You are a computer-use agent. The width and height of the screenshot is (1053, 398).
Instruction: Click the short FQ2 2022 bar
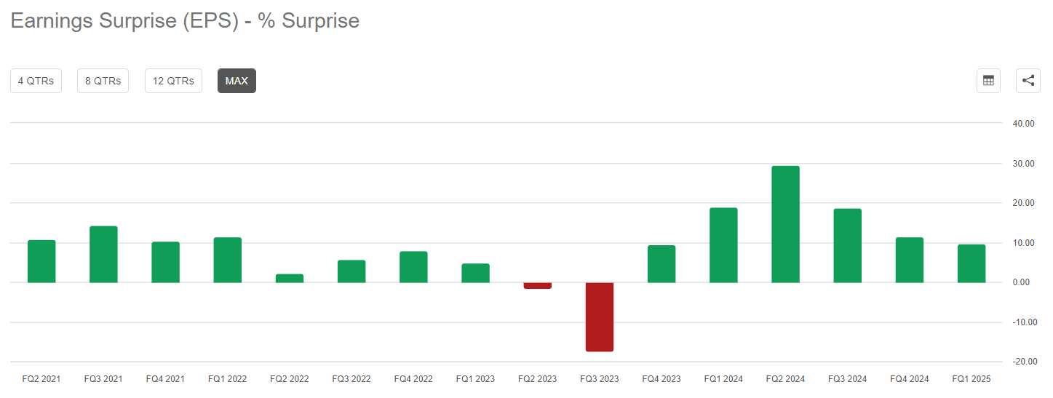tap(290, 279)
